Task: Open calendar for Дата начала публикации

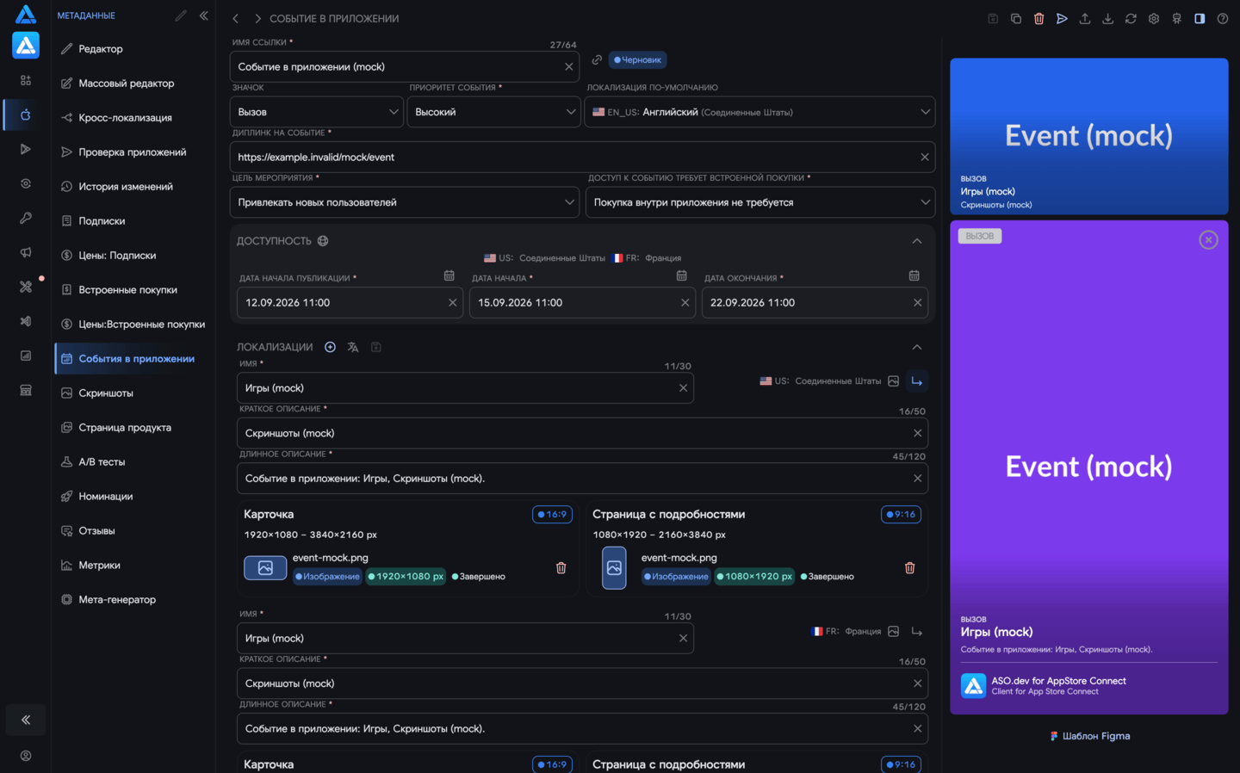Action: tap(449, 275)
